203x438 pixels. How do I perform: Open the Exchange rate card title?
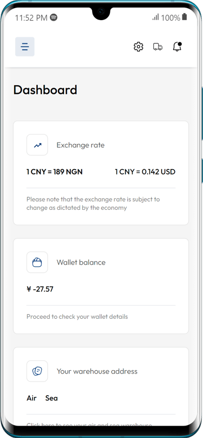pyautogui.click(x=81, y=145)
